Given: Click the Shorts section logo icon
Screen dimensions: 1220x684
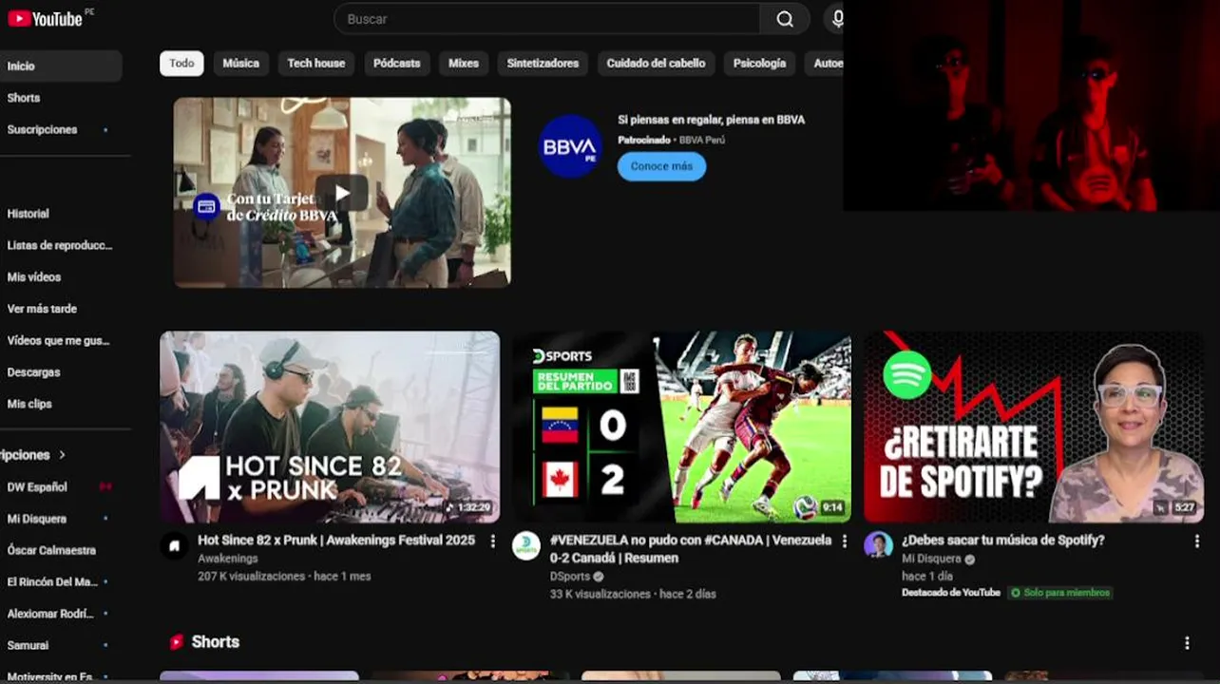Looking at the screenshot, I should [176, 642].
